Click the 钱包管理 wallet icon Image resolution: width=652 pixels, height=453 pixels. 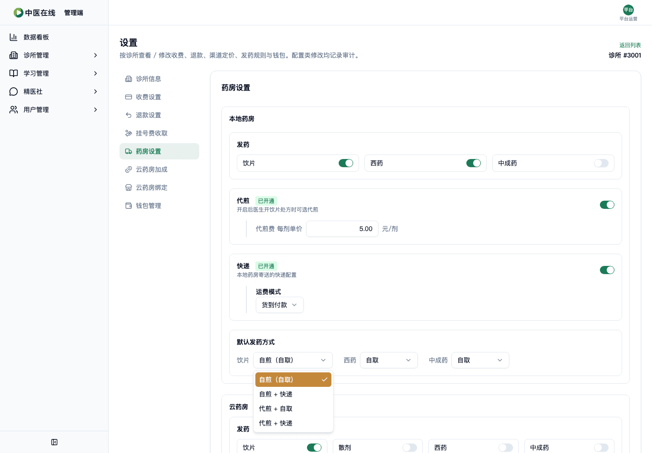point(129,206)
